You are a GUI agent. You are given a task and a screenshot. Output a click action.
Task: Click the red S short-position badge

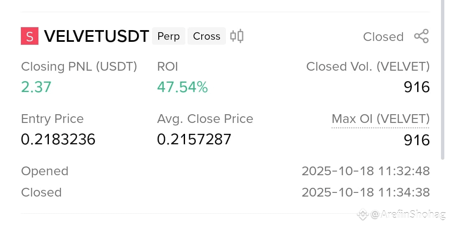(x=30, y=36)
